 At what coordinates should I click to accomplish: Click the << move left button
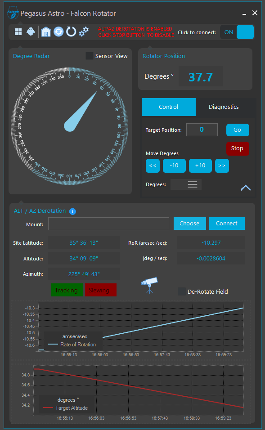(x=153, y=166)
